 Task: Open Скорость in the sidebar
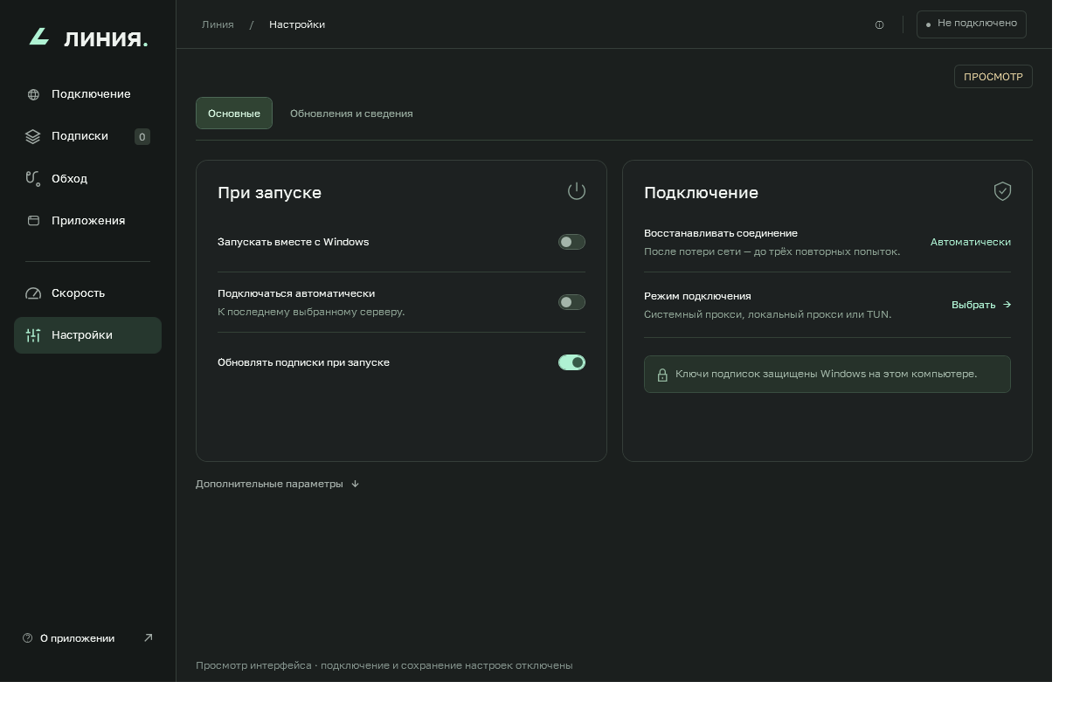(87, 293)
